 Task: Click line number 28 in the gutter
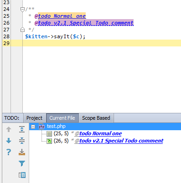pos(6,36)
